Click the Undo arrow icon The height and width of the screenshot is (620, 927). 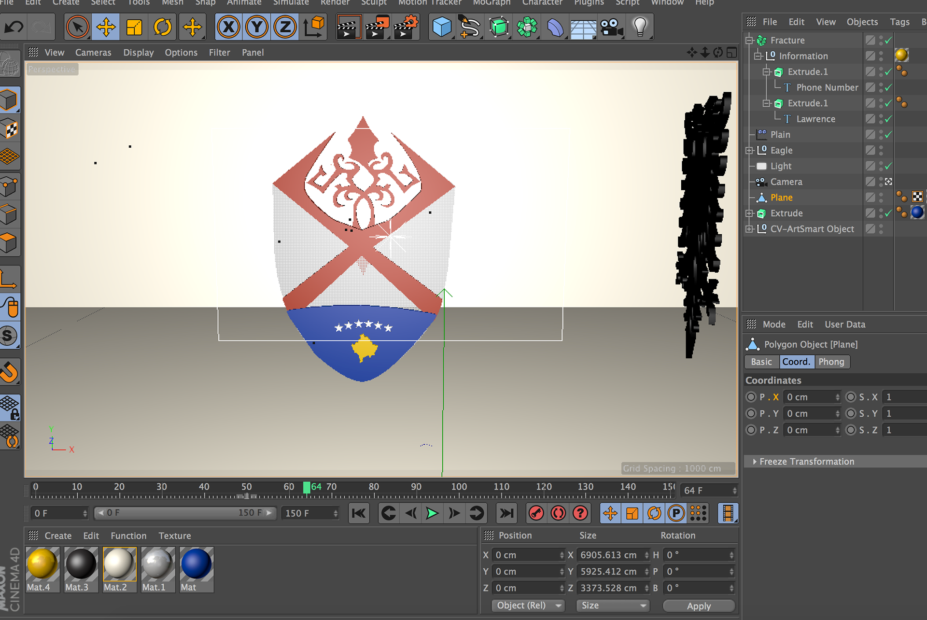pos(14,27)
